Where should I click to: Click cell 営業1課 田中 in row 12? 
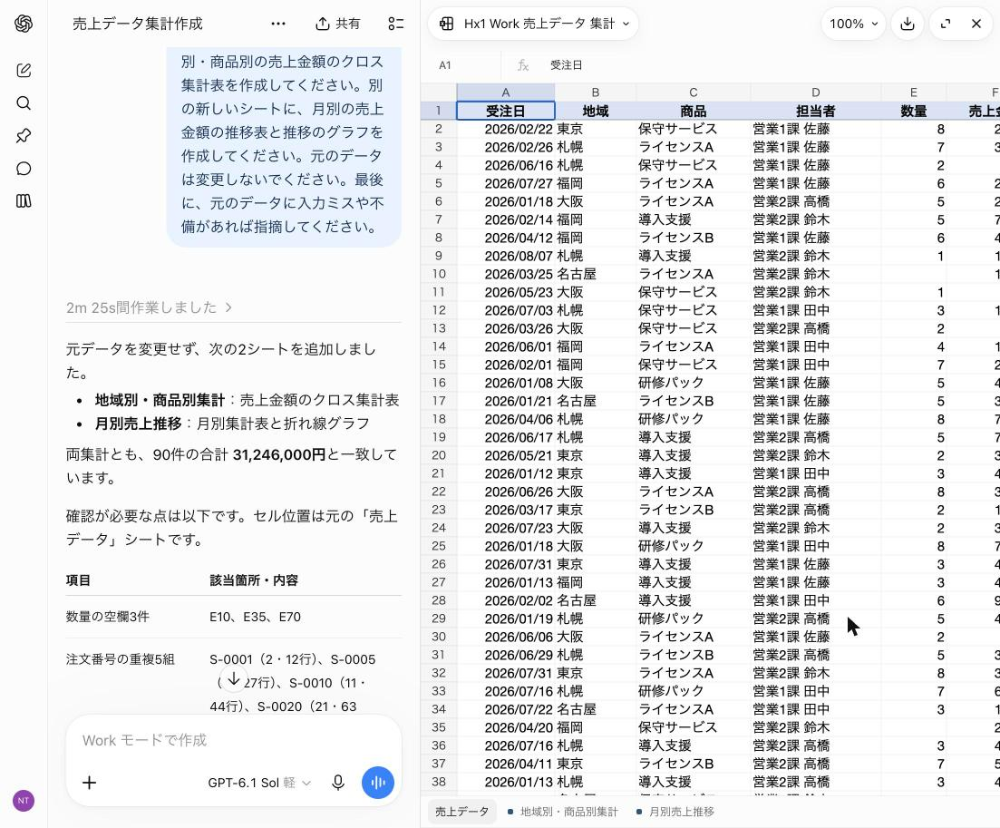(x=816, y=310)
